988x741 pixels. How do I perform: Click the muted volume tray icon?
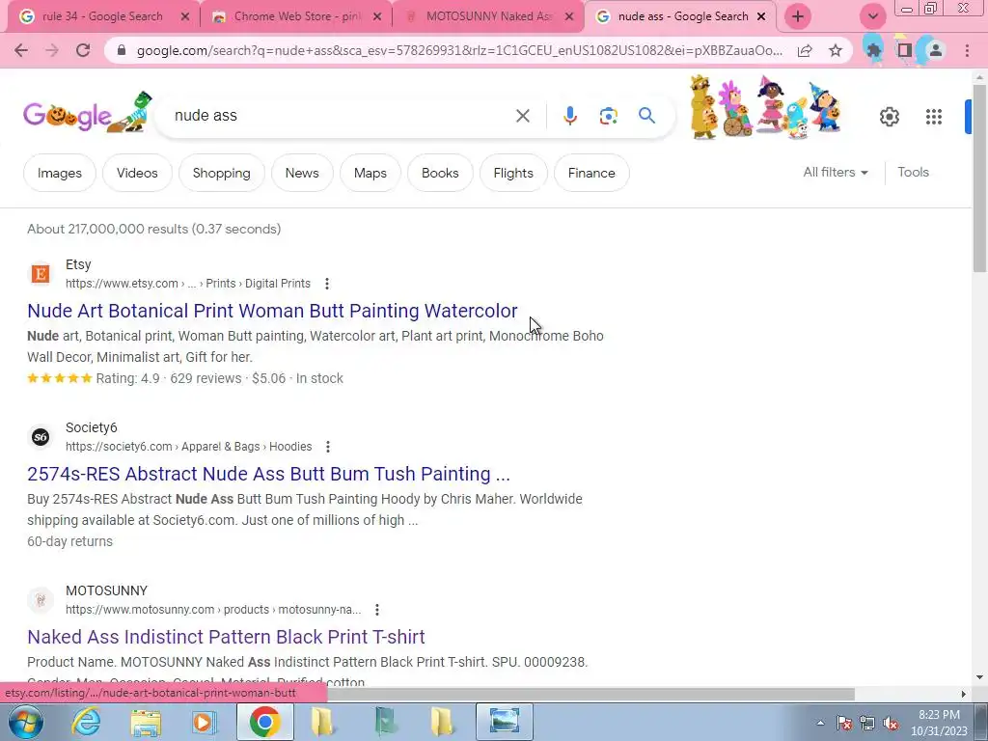[891, 723]
